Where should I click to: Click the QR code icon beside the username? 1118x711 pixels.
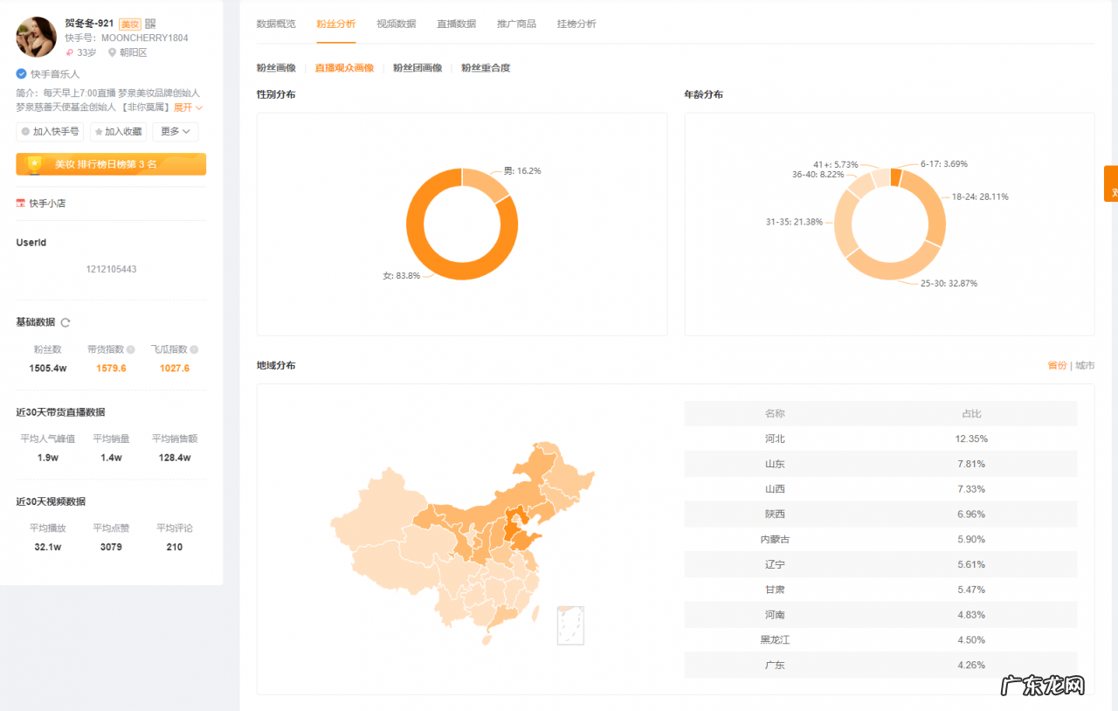pyautogui.click(x=150, y=24)
